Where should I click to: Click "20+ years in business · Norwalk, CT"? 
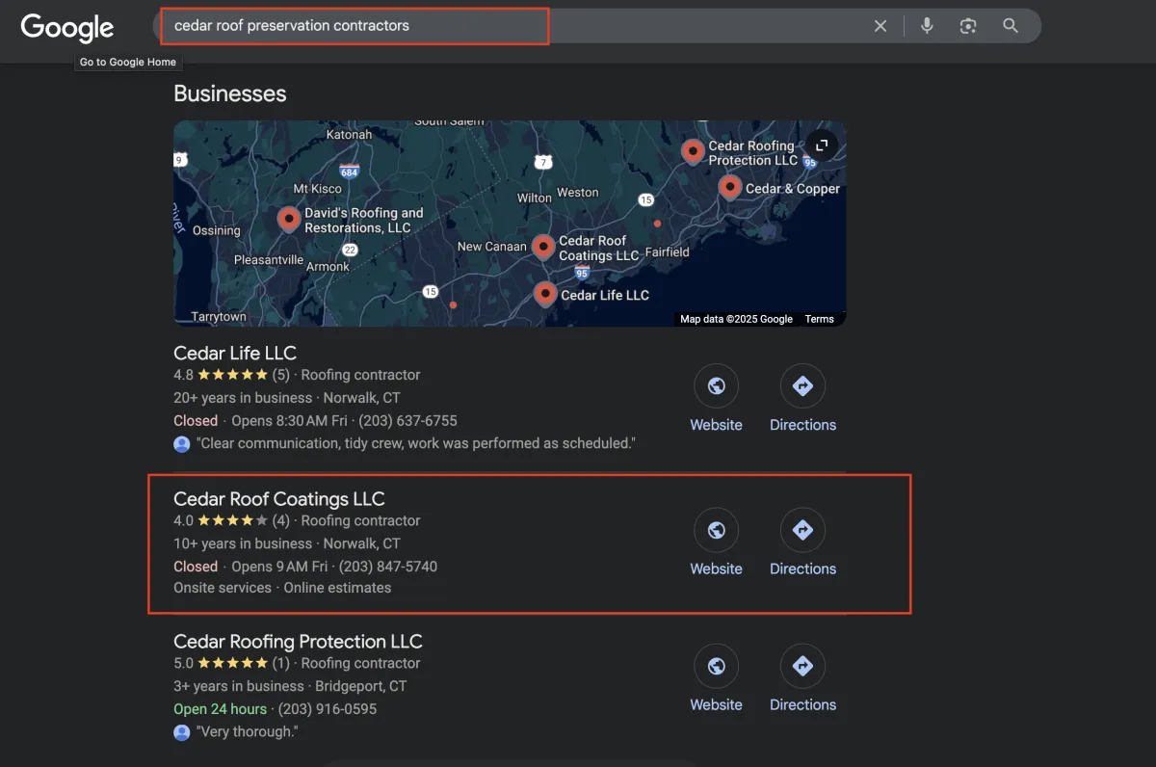click(x=287, y=398)
